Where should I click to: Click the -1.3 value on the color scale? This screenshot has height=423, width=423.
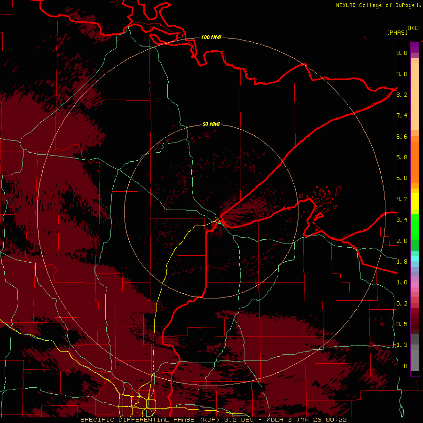click(400, 345)
